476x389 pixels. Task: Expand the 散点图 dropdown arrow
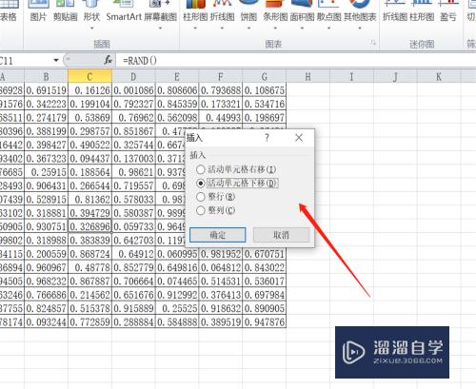pyautogui.click(x=329, y=29)
